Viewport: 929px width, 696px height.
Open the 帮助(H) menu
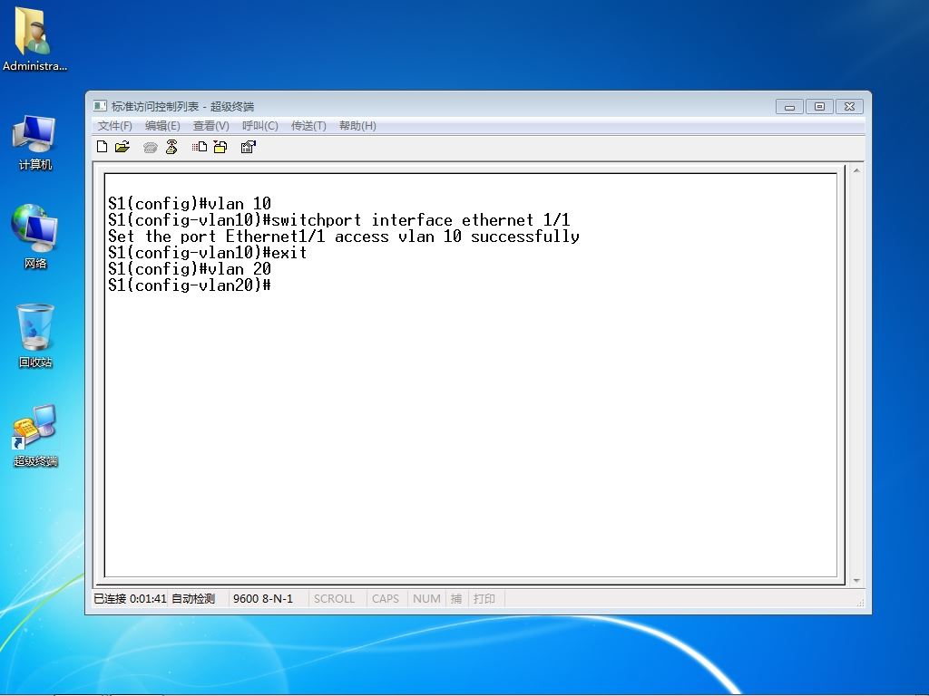coord(357,125)
